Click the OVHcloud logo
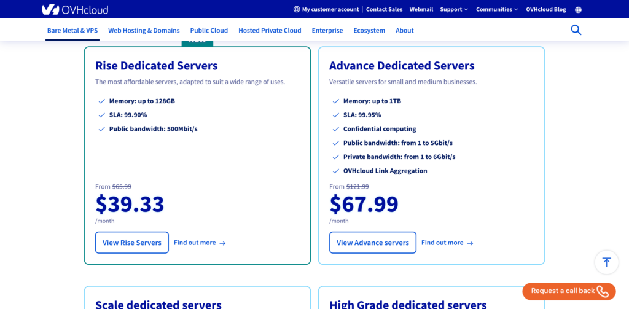Viewport: 629px width, 309px height. tap(75, 9)
